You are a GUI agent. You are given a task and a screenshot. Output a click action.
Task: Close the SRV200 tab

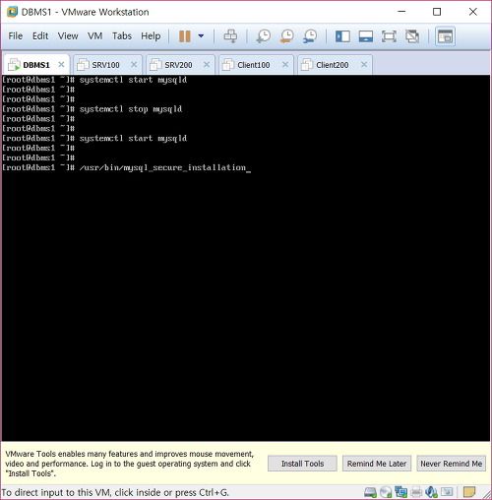point(207,65)
